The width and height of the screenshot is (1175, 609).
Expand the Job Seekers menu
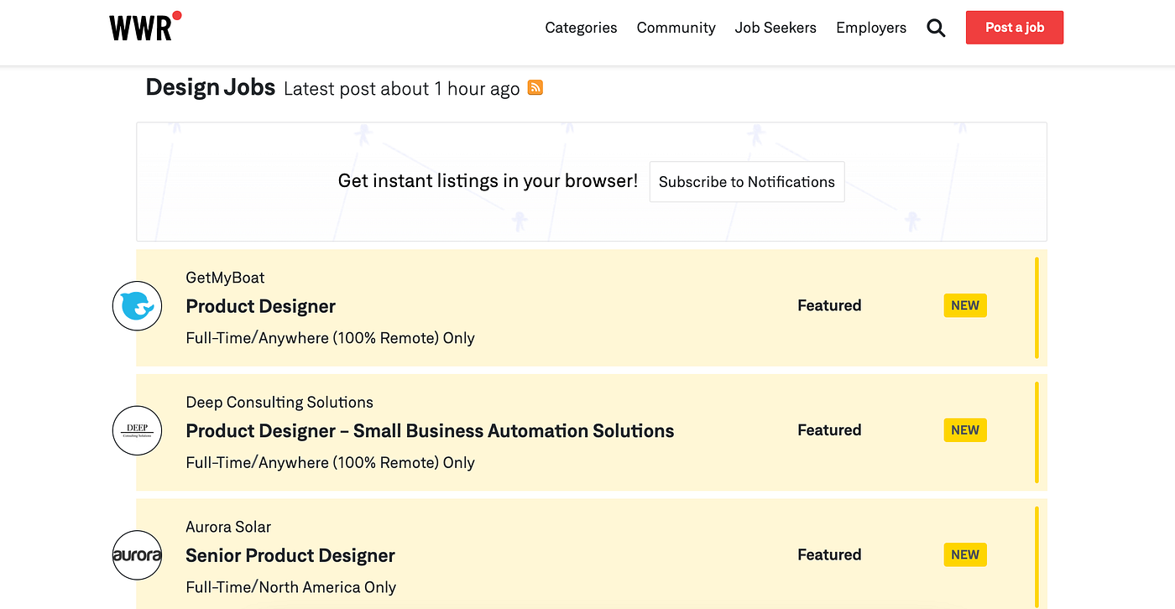click(775, 28)
